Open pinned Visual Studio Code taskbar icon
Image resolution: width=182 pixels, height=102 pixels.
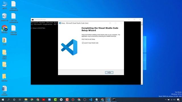(90, 99)
